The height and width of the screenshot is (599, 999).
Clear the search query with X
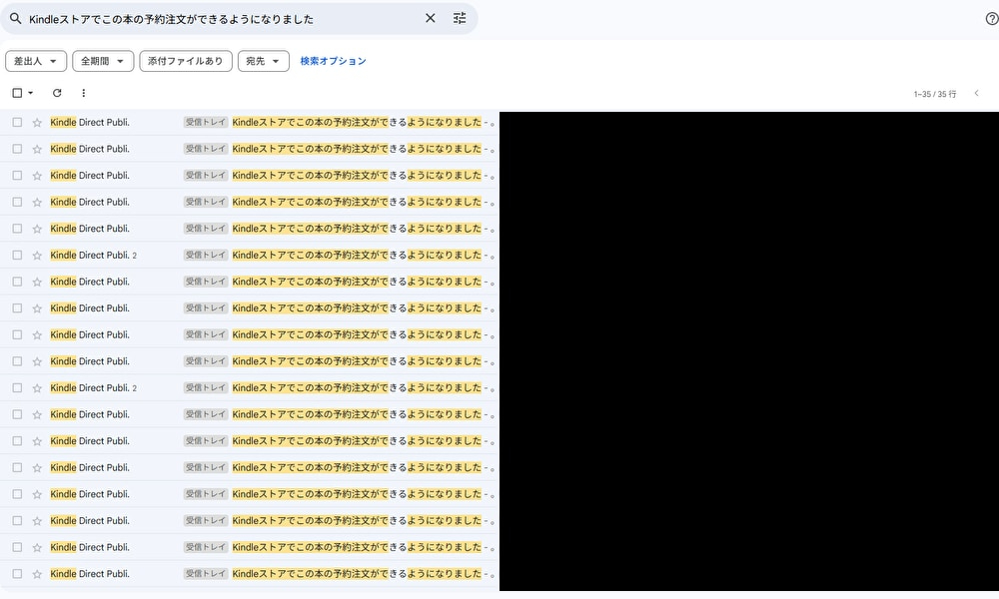(x=430, y=18)
